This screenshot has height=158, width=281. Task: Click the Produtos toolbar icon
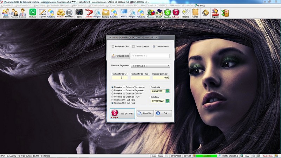pos(60,13)
